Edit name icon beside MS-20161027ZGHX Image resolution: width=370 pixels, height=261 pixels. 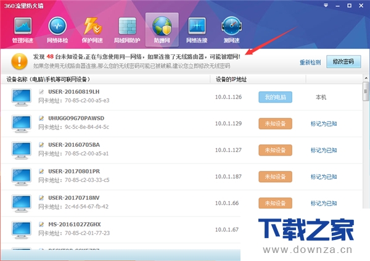tap(41, 224)
